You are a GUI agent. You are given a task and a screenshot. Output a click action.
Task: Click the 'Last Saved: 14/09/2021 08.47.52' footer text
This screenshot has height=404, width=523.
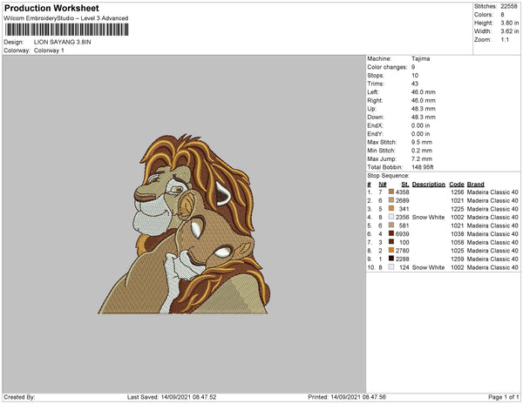click(172, 397)
